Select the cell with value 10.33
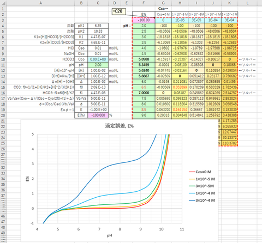 tap(98, 32)
